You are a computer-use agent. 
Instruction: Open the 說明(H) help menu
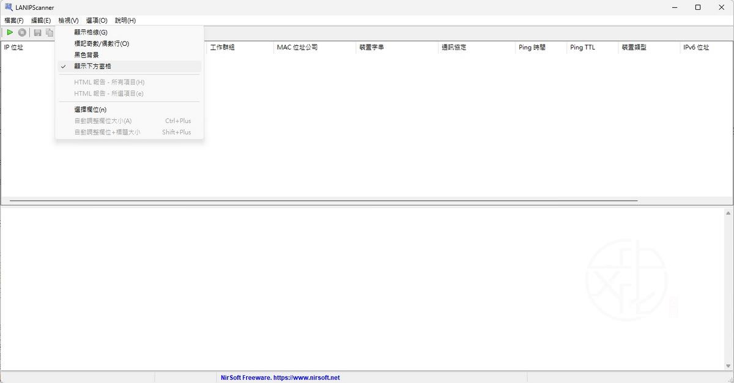(x=125, y=20)
